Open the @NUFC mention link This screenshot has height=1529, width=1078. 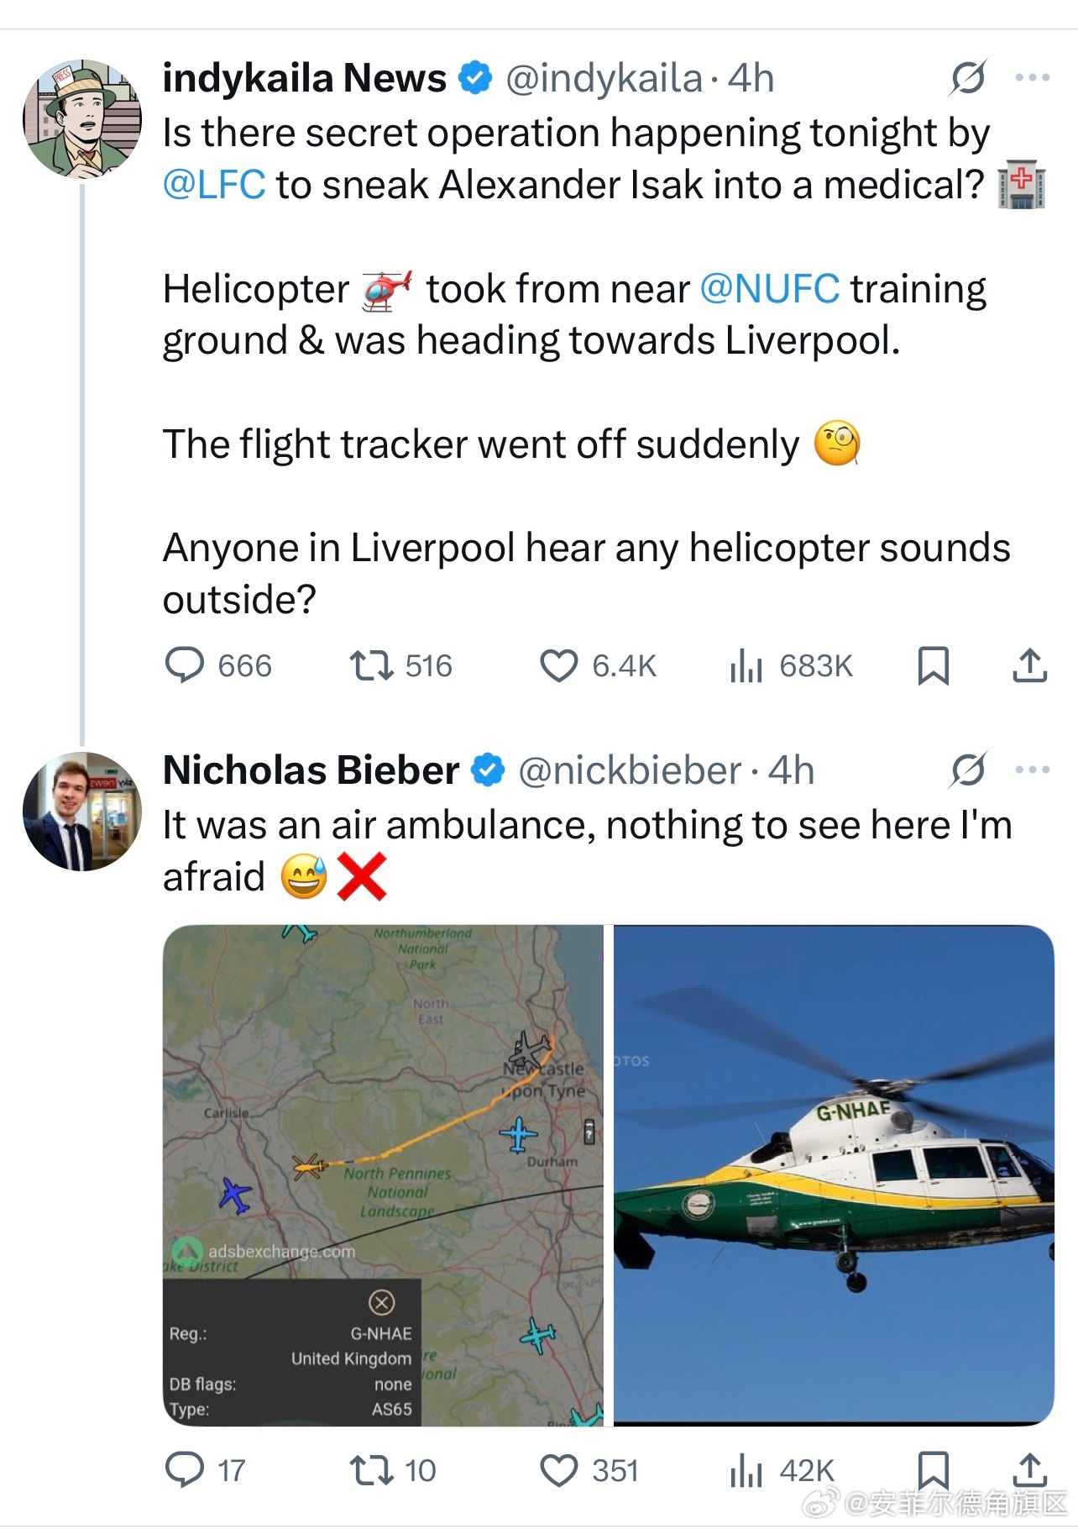[769, 289]
